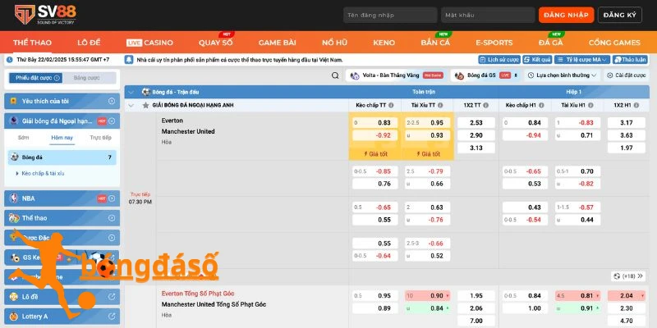This screenshot has width=657, height=328.
Task: Open Lựa chọn bình thường dropdown
Action: pos(563,75)
